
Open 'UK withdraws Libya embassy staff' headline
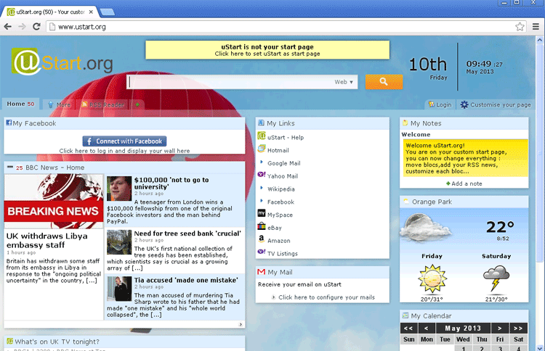coord(47,240)
